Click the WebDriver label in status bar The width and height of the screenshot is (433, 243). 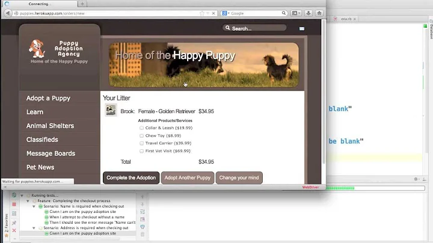(x=310, y=187)
